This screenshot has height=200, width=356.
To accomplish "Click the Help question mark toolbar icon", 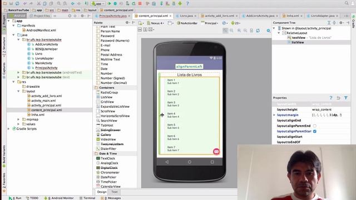I will (187, 3).
